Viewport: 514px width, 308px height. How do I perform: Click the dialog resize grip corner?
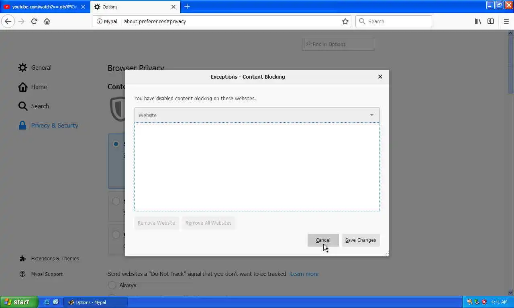point(386,253)
